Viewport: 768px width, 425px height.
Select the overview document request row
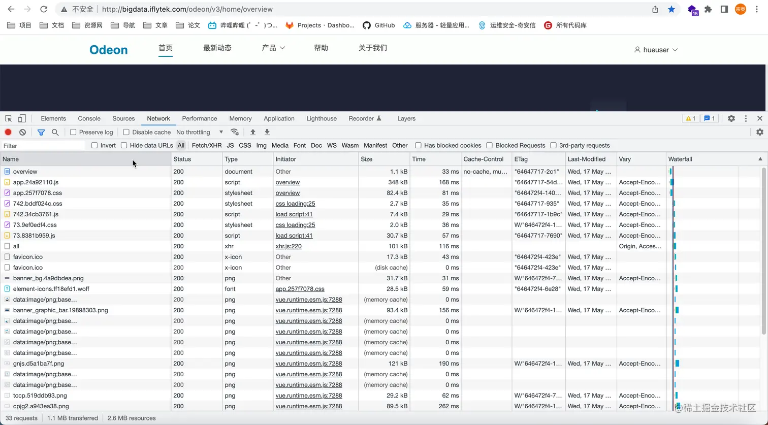(x=333, y=172)
